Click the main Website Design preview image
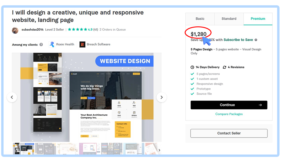 tap(87, 97)
